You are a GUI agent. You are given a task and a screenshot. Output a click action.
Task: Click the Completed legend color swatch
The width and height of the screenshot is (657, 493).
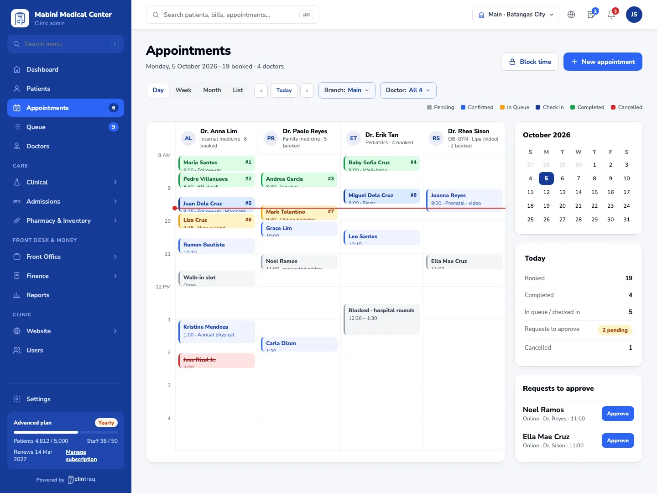tap(573, 107)
